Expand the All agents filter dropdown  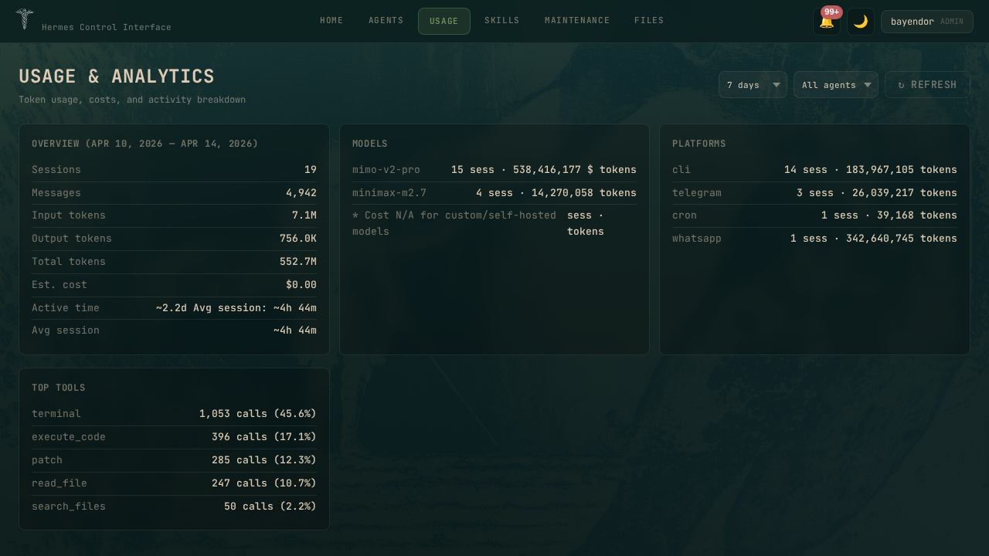(x=835, y=85)
